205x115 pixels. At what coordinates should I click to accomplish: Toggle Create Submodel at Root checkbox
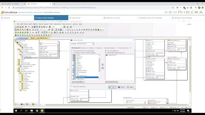pyautogui.click(x=71, y=87)
